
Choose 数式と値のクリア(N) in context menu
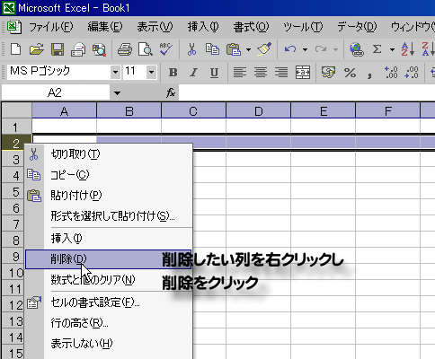(x=109, y=280)
